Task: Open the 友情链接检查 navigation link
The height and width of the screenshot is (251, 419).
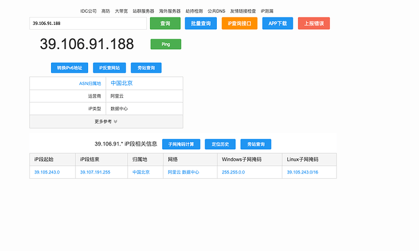Action: pyautogui.click(x=243, y=11)
